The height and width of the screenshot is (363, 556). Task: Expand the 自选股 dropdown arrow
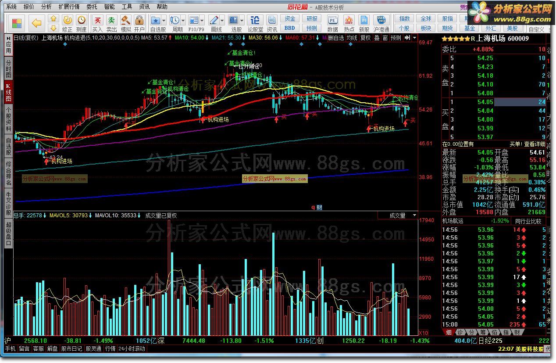click(164, 21)
